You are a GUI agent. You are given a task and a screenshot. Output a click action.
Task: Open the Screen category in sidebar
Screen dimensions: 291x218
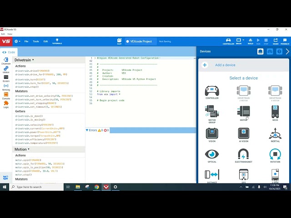pos(6,79)
